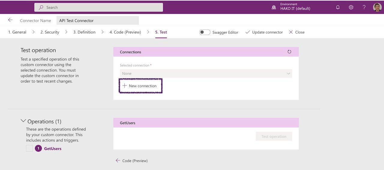384x170 pixels.
Task: Create a New connection
Action: click(x=140, y=86)
